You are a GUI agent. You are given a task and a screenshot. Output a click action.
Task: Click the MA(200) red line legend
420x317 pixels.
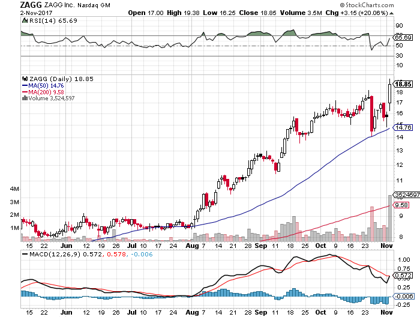click(x=43, y=92)
